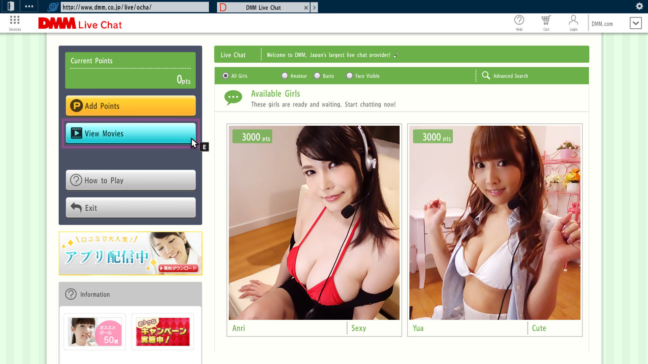Open the recommended girls thumbnail
Screen dimensions: 648x364
click(x=95, y=332)
